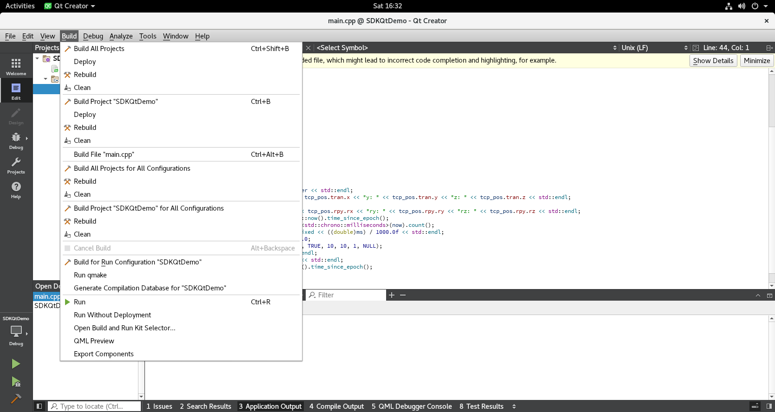Image resolution: width=775 pixels, height=412 pixels.
Task: Click the SDKQtDemo kit selector monitor icon
Action: click(x=16, y=331)
